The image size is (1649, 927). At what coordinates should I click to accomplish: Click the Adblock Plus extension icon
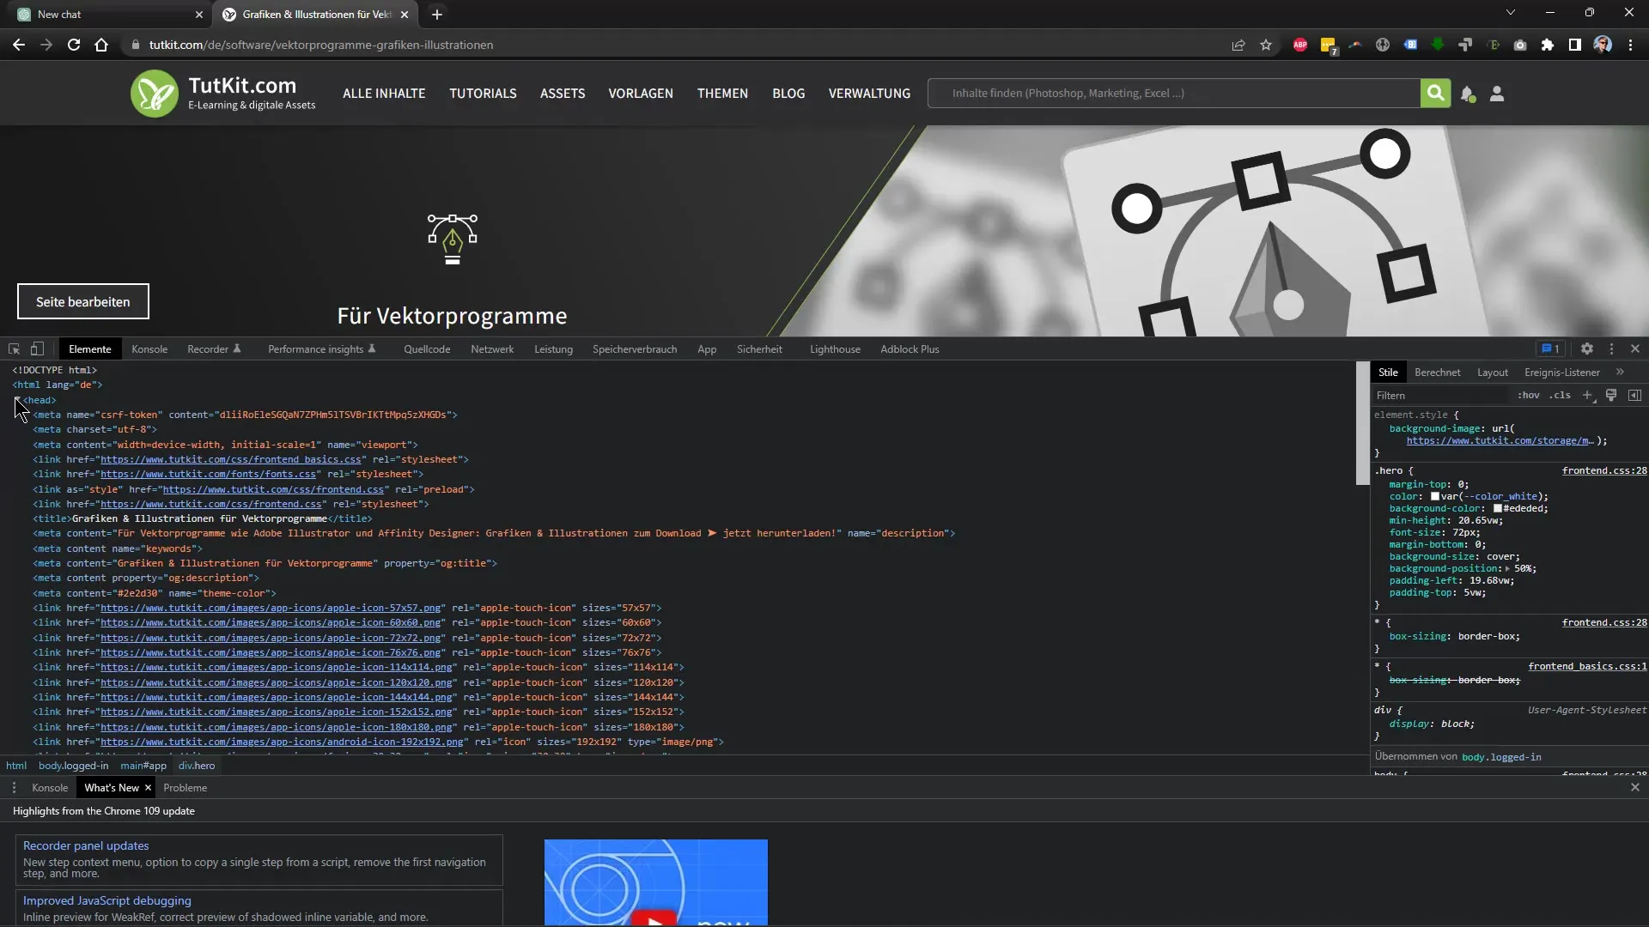[1300, 45]
